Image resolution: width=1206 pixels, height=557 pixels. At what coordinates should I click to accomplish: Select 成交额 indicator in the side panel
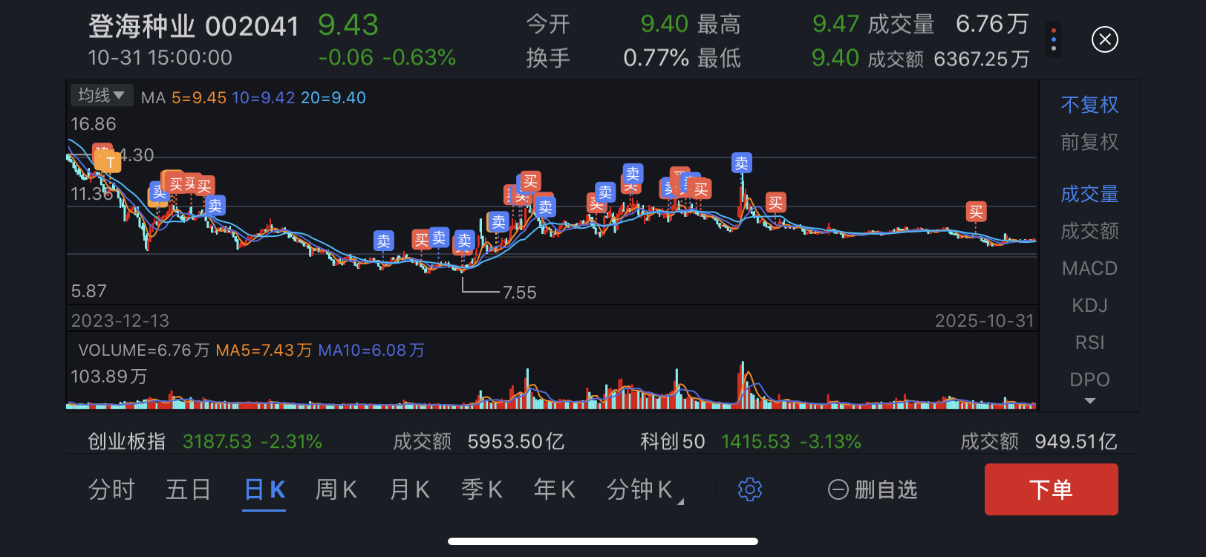(1089, 231)
